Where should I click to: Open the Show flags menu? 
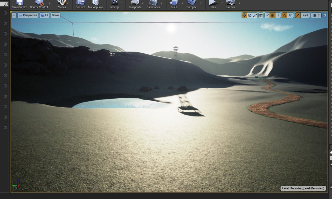coord(55,15)
